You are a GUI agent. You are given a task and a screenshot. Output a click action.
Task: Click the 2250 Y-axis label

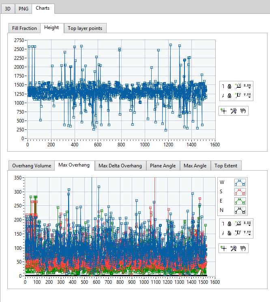coord(19,58)
